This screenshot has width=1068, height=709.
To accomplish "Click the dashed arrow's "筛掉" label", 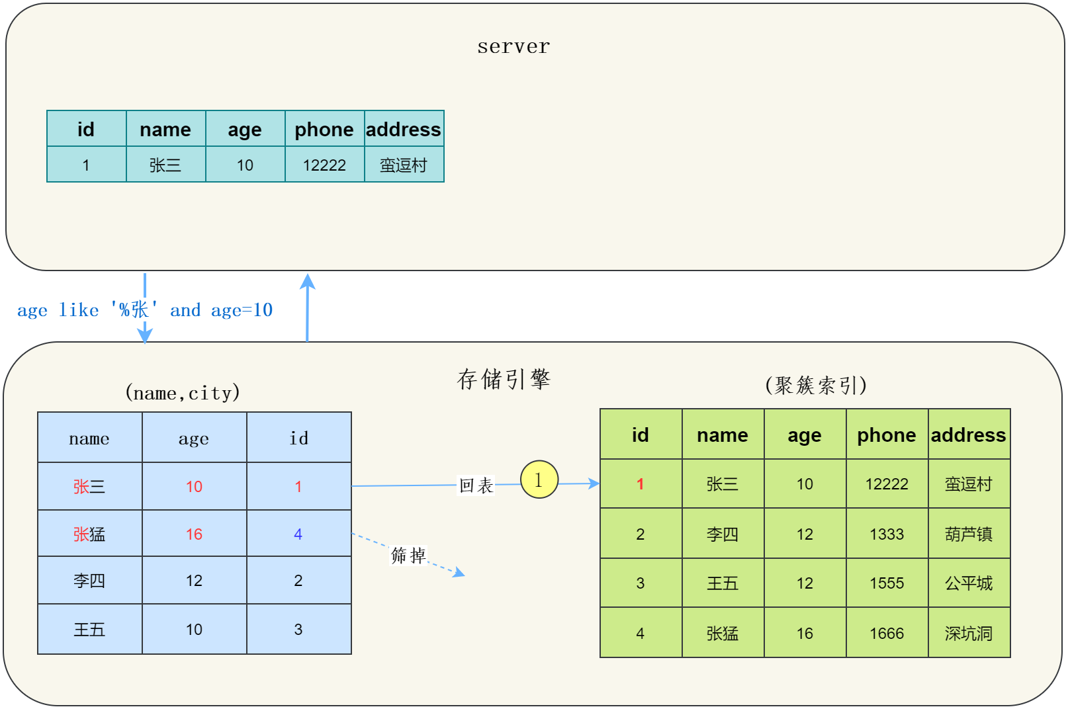I will point(408,556).
